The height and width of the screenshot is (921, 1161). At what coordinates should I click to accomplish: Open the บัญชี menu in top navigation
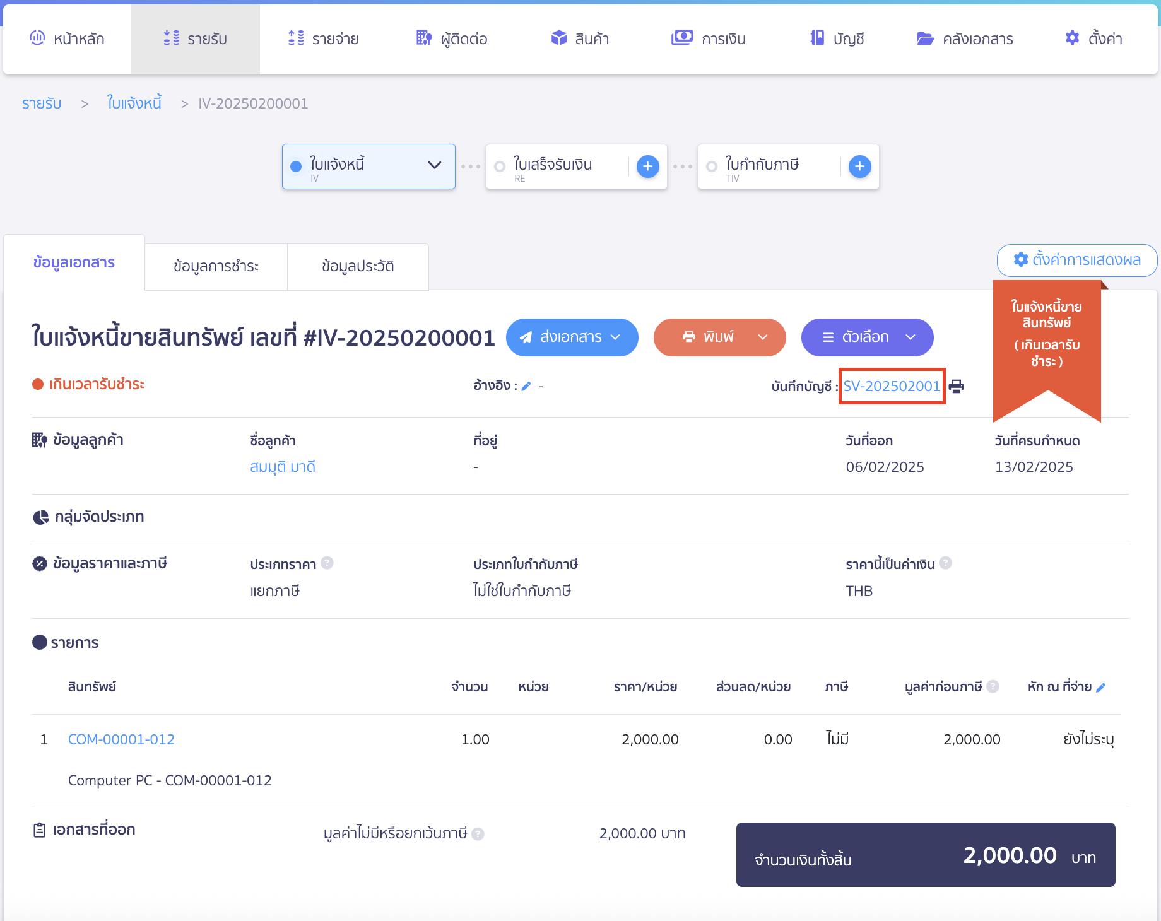(x=837, y=39)
